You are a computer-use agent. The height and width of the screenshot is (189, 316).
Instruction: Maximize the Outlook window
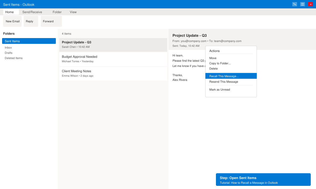(303, 4)
